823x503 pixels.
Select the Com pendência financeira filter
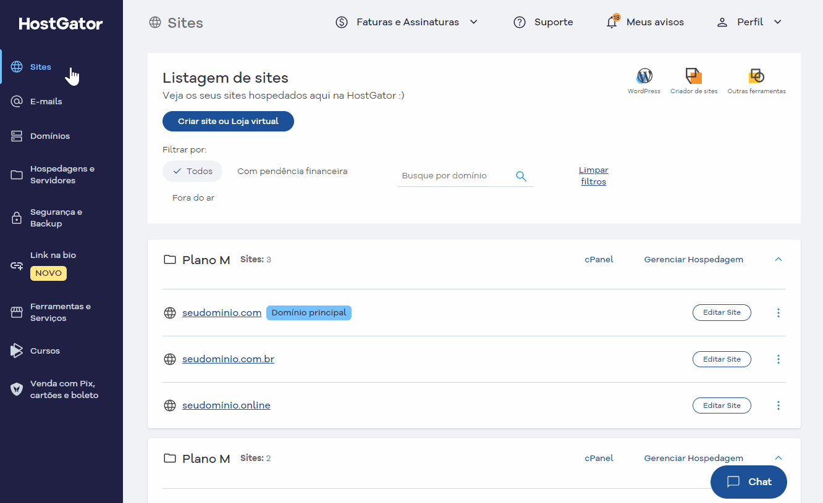point(292,172)
